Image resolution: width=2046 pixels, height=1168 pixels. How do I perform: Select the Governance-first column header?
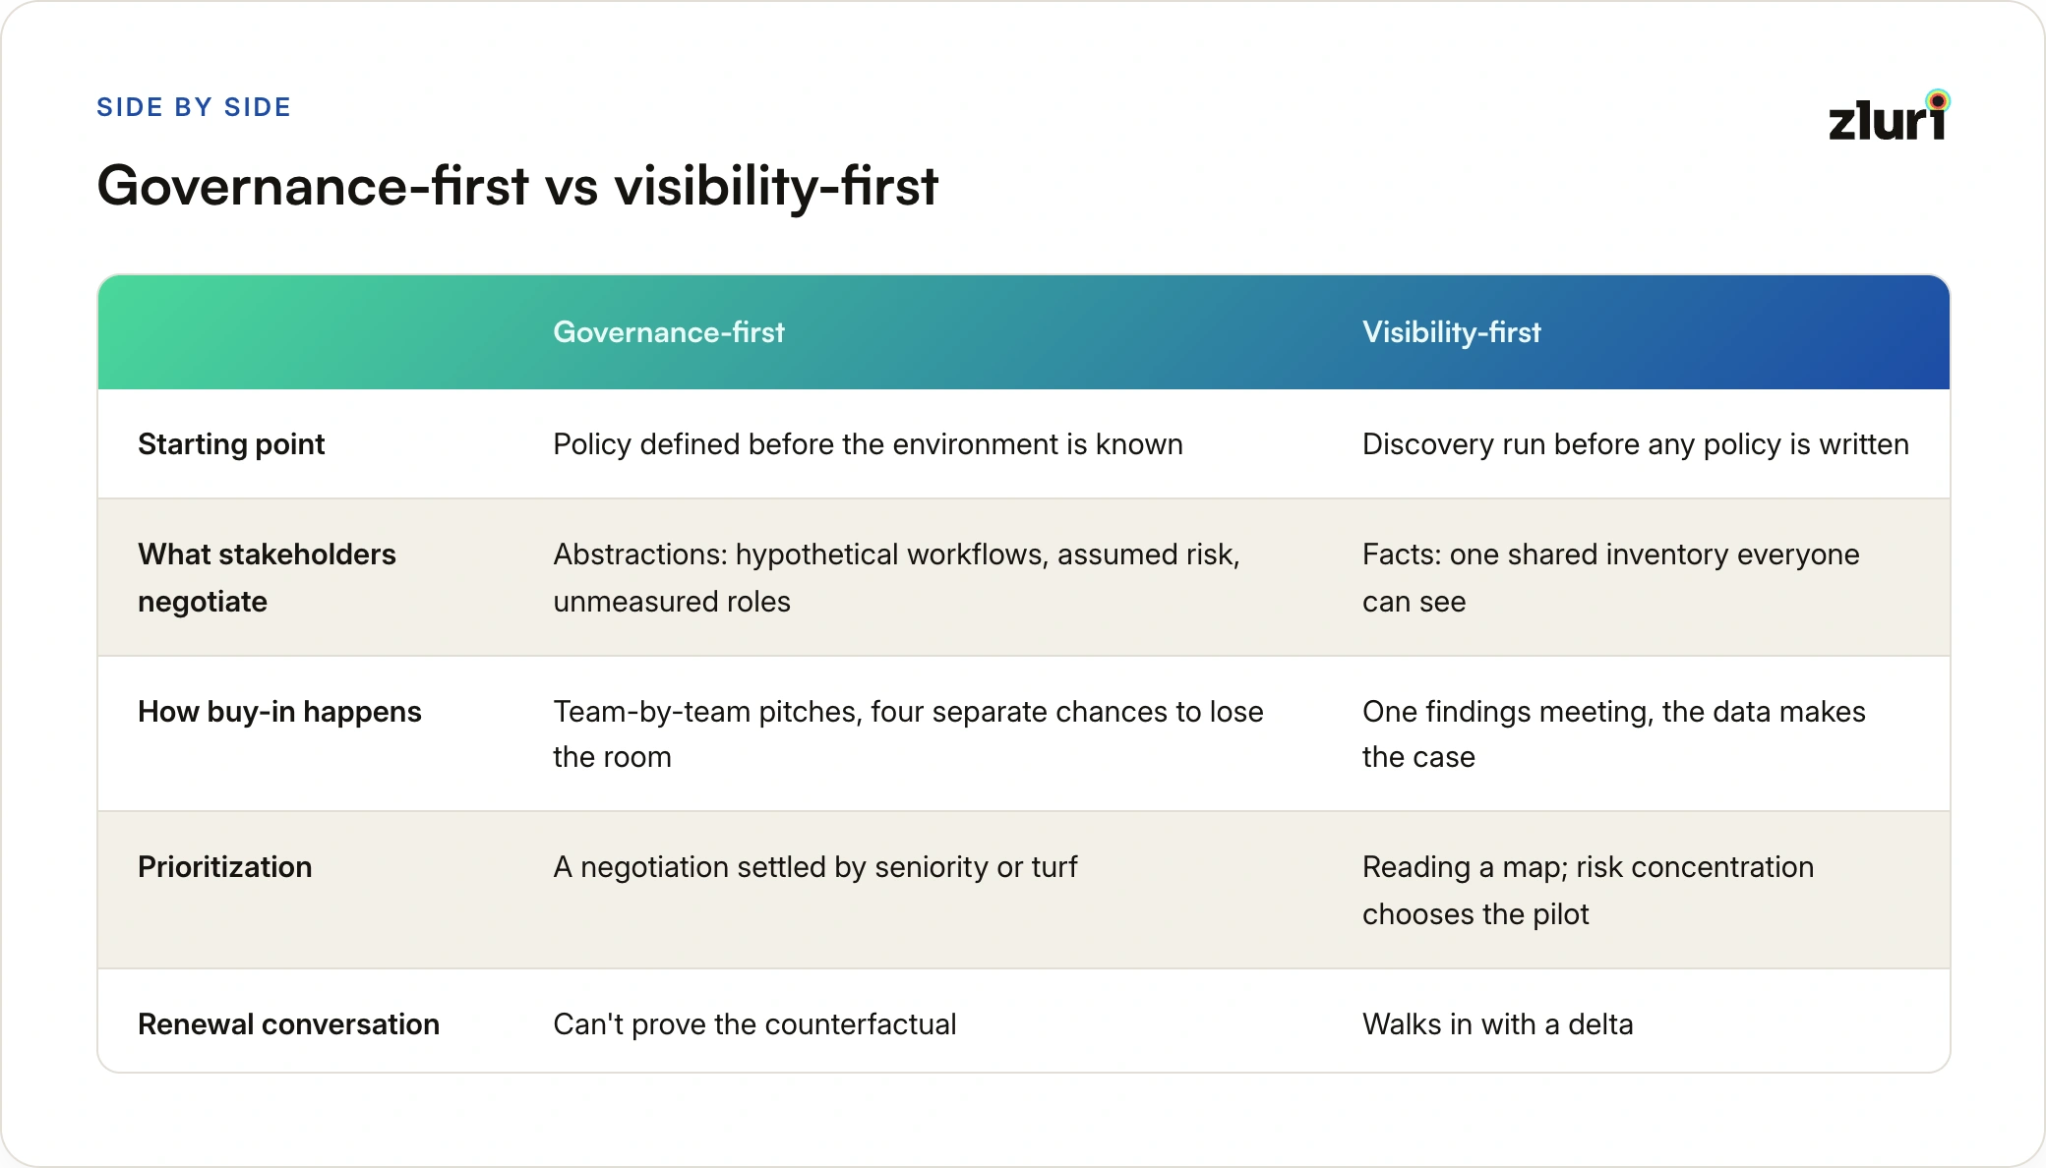tap(669, 332)
